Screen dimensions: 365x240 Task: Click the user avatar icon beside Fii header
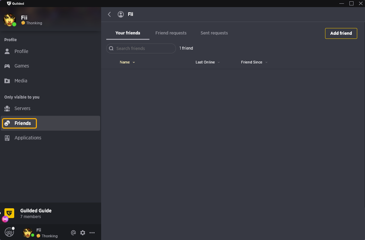click(x=120, y=15)
